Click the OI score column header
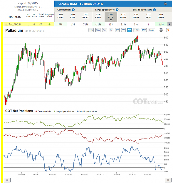173x183 pixels. [34, 16]
